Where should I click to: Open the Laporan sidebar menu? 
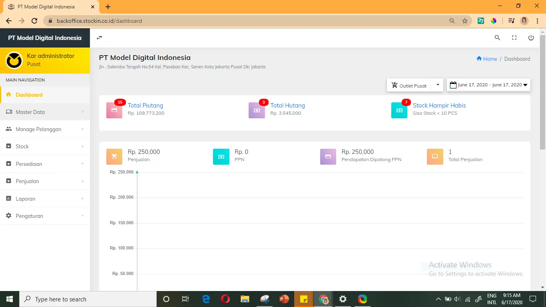pos(45,199)
